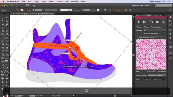The height and width of the screenshot is (97, 173).
Task: Select the Paintbrush tool
Action: coord(7,31)
